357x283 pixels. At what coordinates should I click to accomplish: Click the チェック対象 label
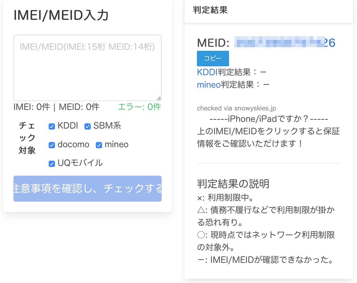click(27, 138)
